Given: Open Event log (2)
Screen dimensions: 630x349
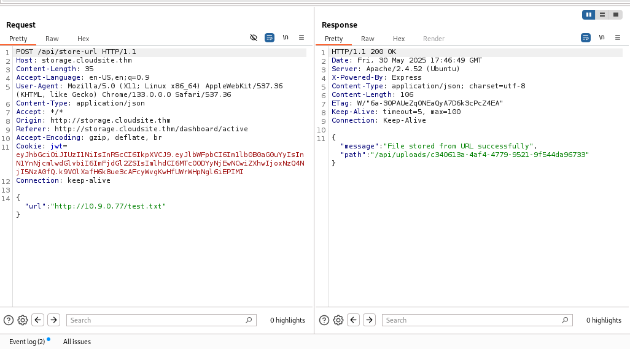Looking at the screenshot, I should point(27,342).
